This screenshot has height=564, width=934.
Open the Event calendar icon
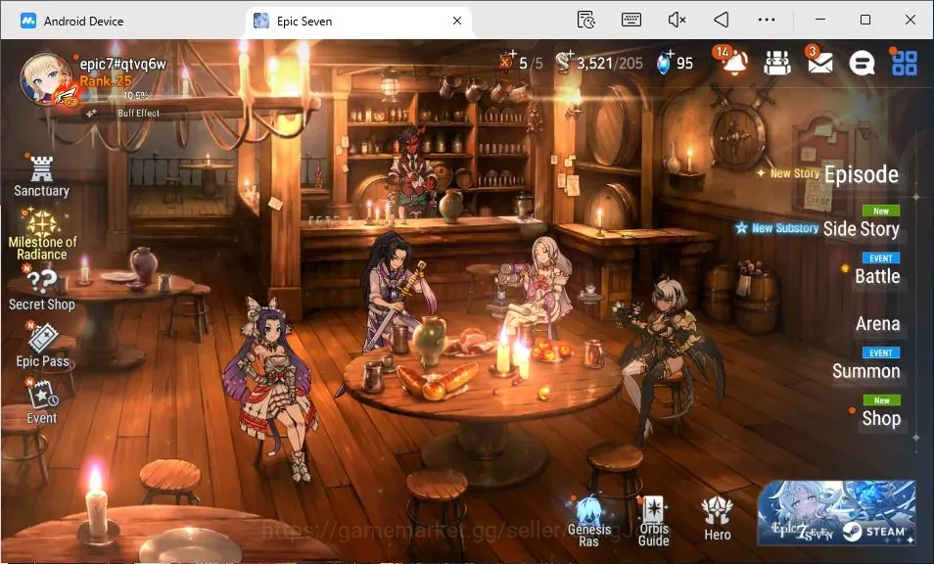coord(42,402)
